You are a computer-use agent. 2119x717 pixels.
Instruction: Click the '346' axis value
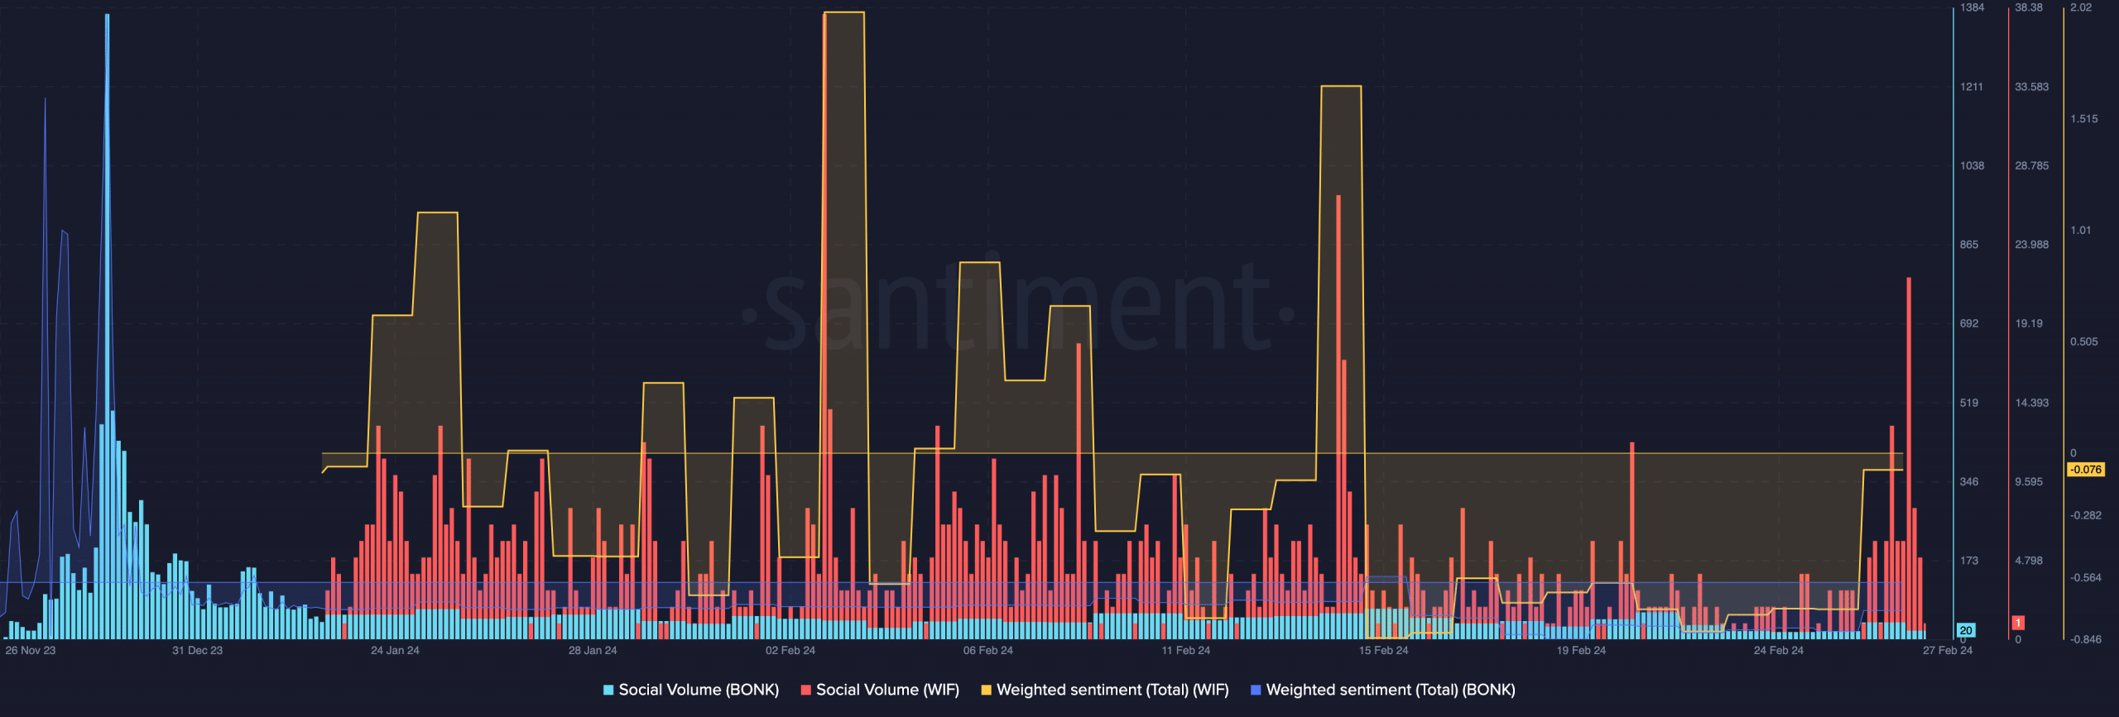click(x=1969, y=481)
